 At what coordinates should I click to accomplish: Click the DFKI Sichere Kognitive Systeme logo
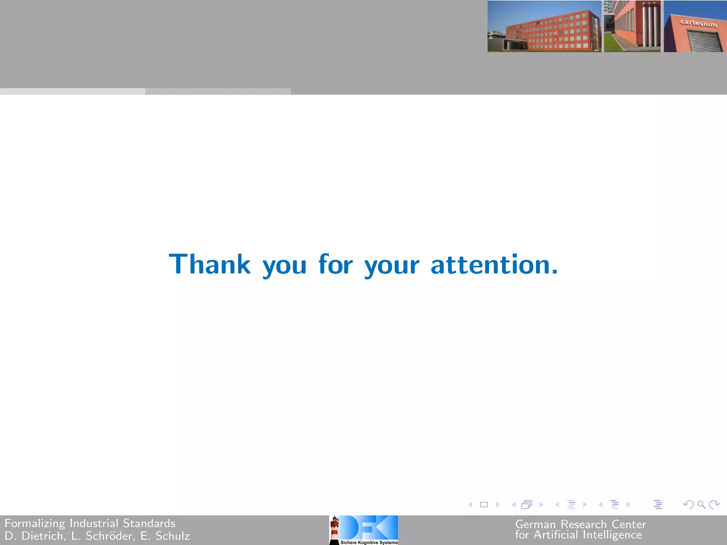pyautogui.click(x=363, y=530)
